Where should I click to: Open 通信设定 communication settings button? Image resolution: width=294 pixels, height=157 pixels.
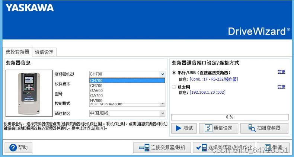click(218, 128)
